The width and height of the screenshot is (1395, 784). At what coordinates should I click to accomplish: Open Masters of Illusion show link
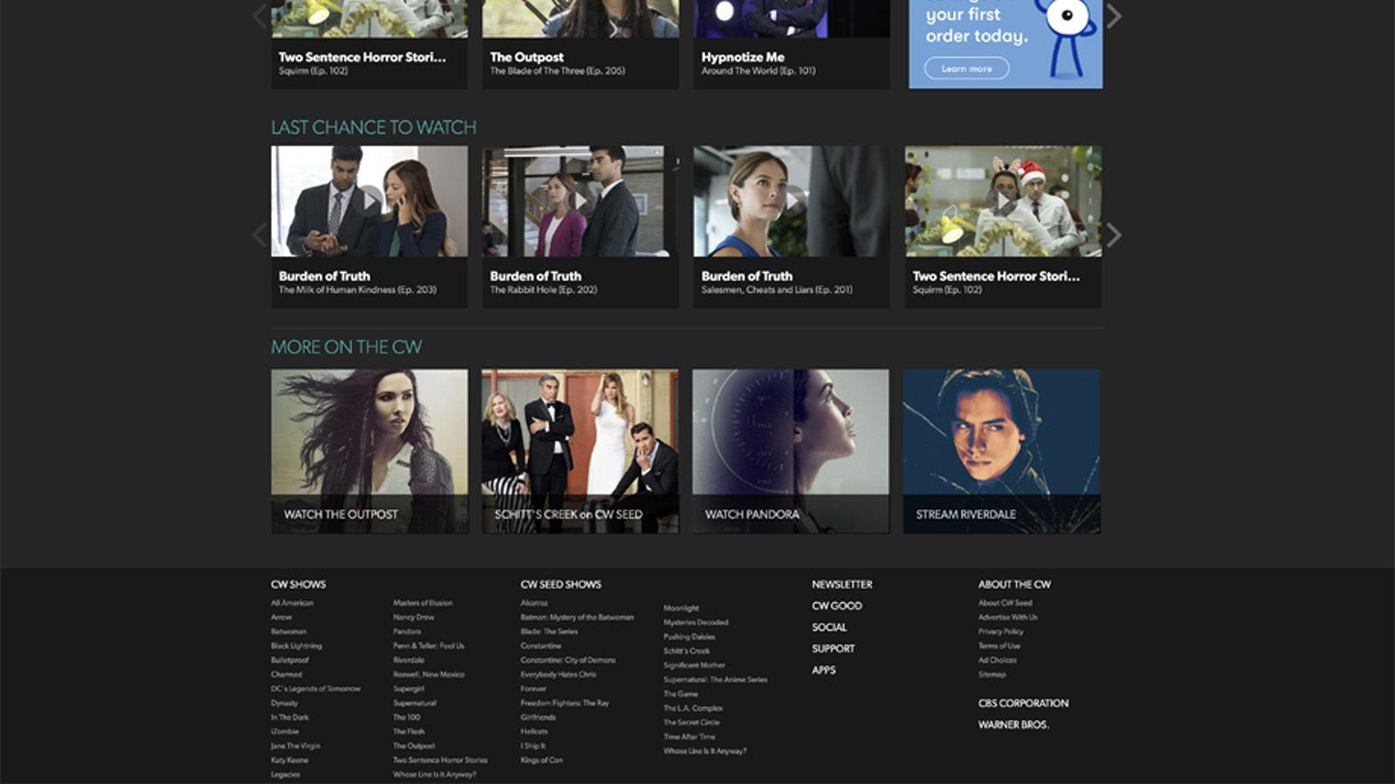[x=423, y=603]
